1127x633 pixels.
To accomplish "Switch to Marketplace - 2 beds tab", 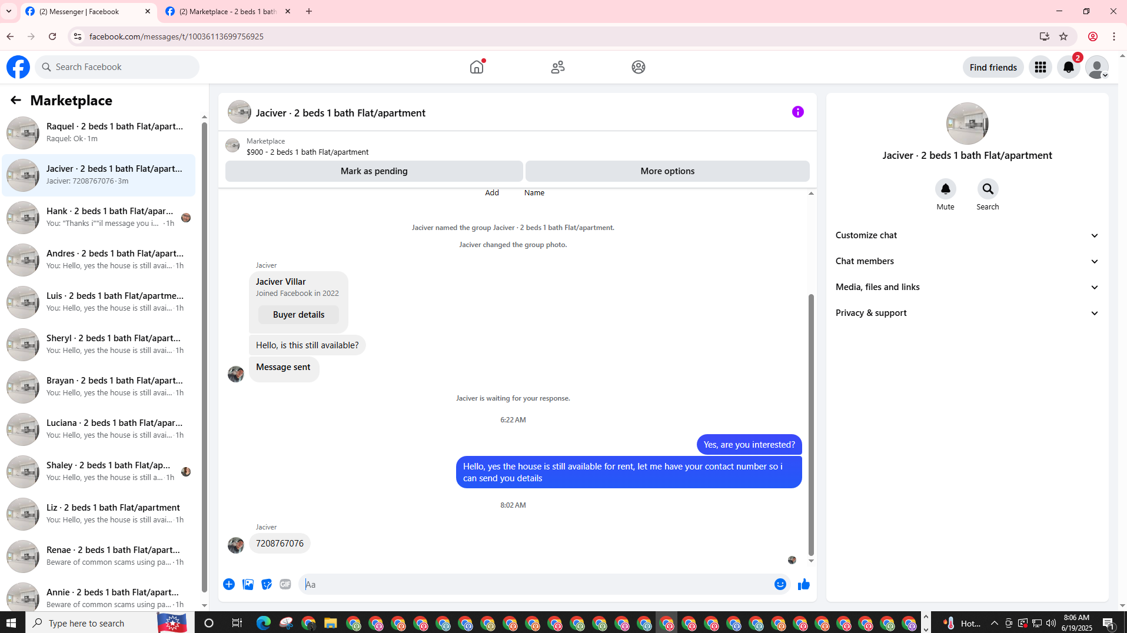I will pos(228,11).
